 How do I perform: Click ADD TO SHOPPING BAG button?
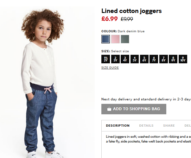pos(134,109)
